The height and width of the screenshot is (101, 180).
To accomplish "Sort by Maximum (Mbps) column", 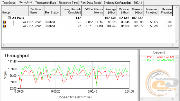I will coord(137,11).
